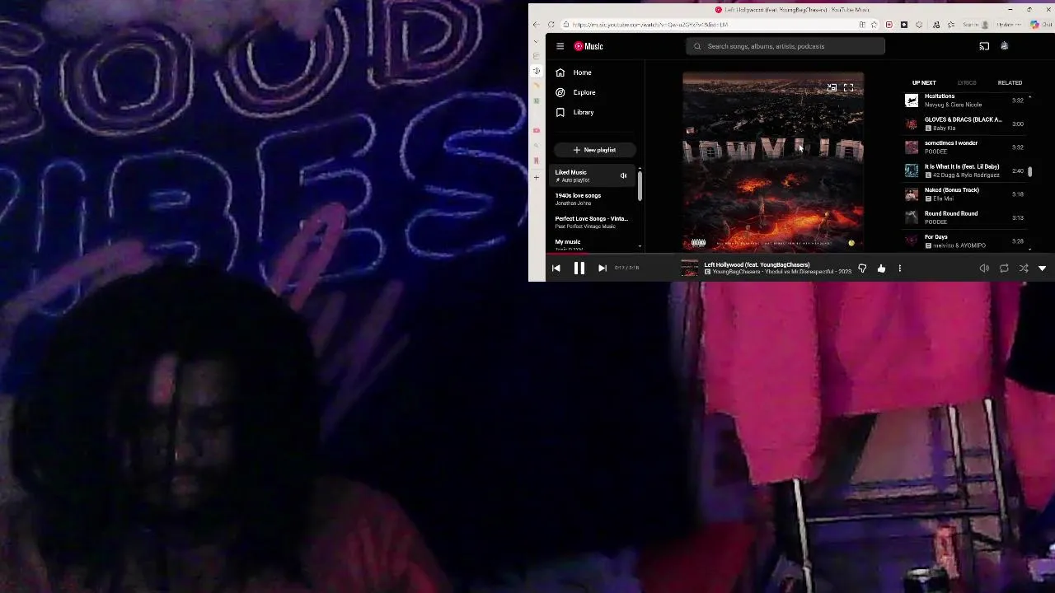1055x593 pixels.
Task: Dislike Left Hollywood song
Action: [x=862, y=268]
